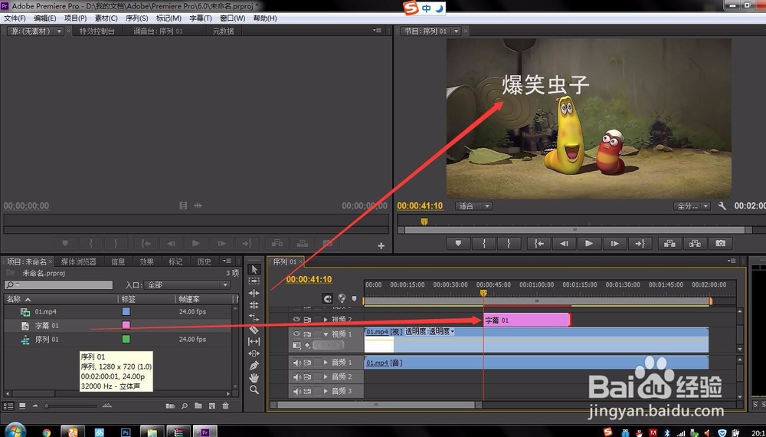Click pink label swatch of 字幕 01
The image size is (766, 437).
coord(126,325)
